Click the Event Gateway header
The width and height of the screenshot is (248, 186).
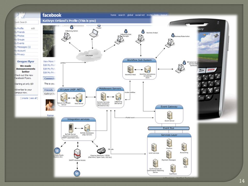click(x=169, y=107)
